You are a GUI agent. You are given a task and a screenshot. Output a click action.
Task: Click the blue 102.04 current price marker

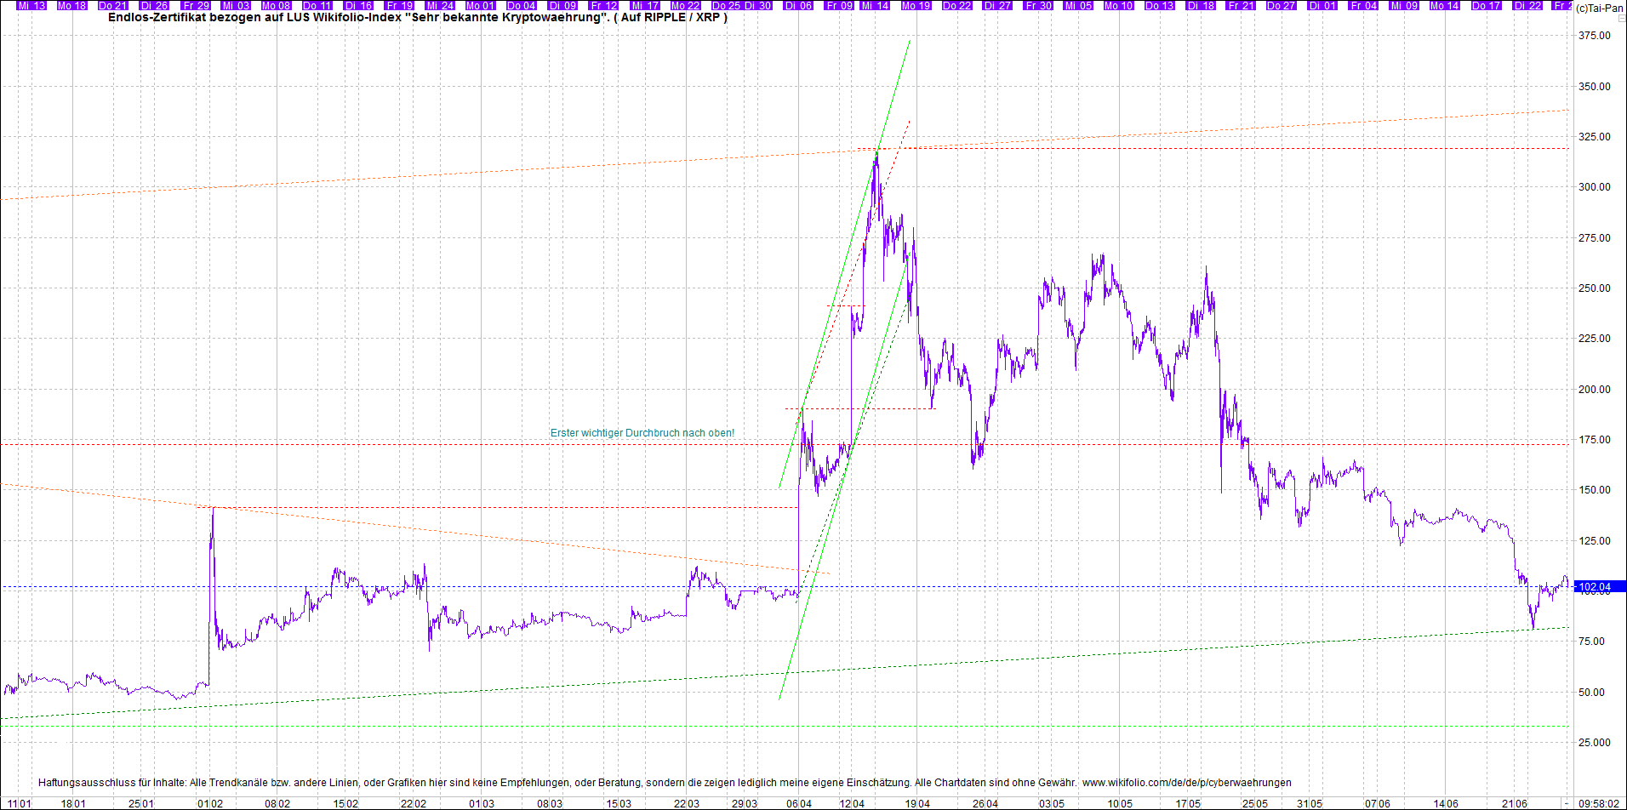[1598, 587]
